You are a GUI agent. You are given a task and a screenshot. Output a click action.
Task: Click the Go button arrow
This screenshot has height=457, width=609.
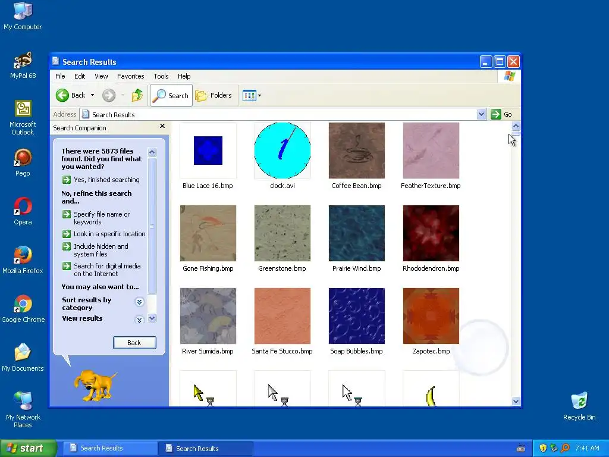point(495,114)
